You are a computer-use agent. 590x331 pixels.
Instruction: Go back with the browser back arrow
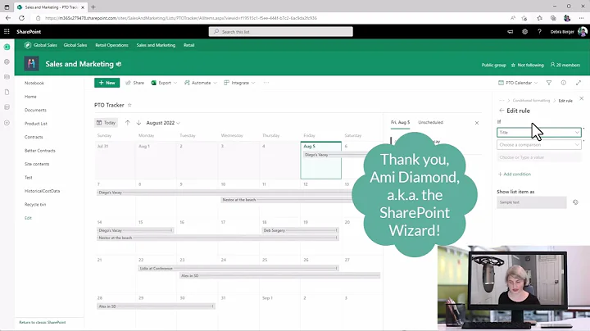point(8,18)
